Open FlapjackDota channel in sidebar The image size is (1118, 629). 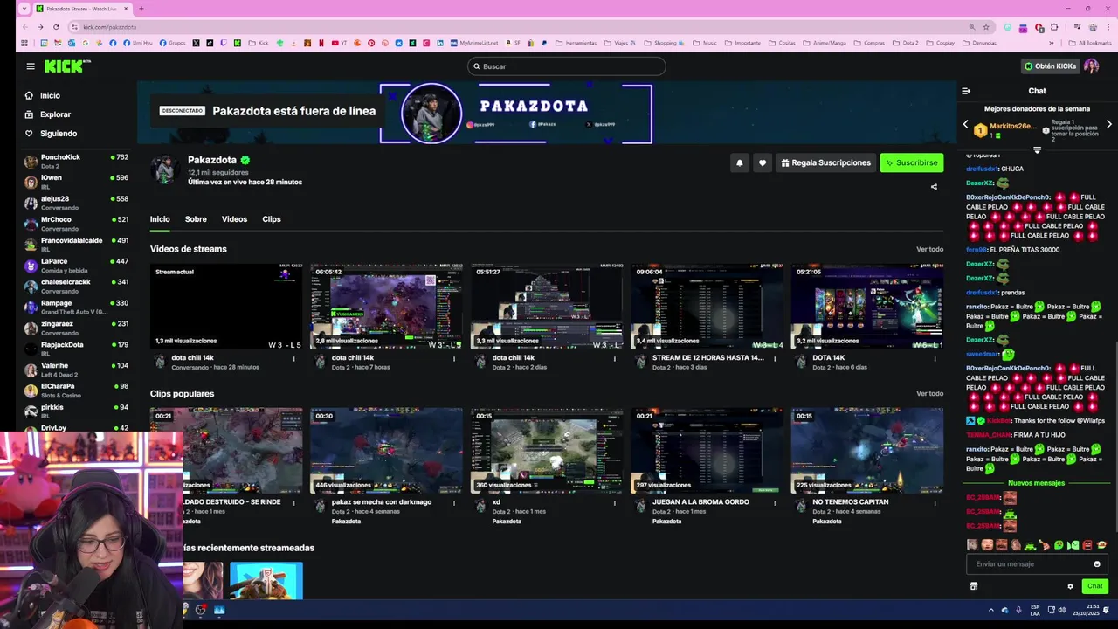(x=76, y=349)
